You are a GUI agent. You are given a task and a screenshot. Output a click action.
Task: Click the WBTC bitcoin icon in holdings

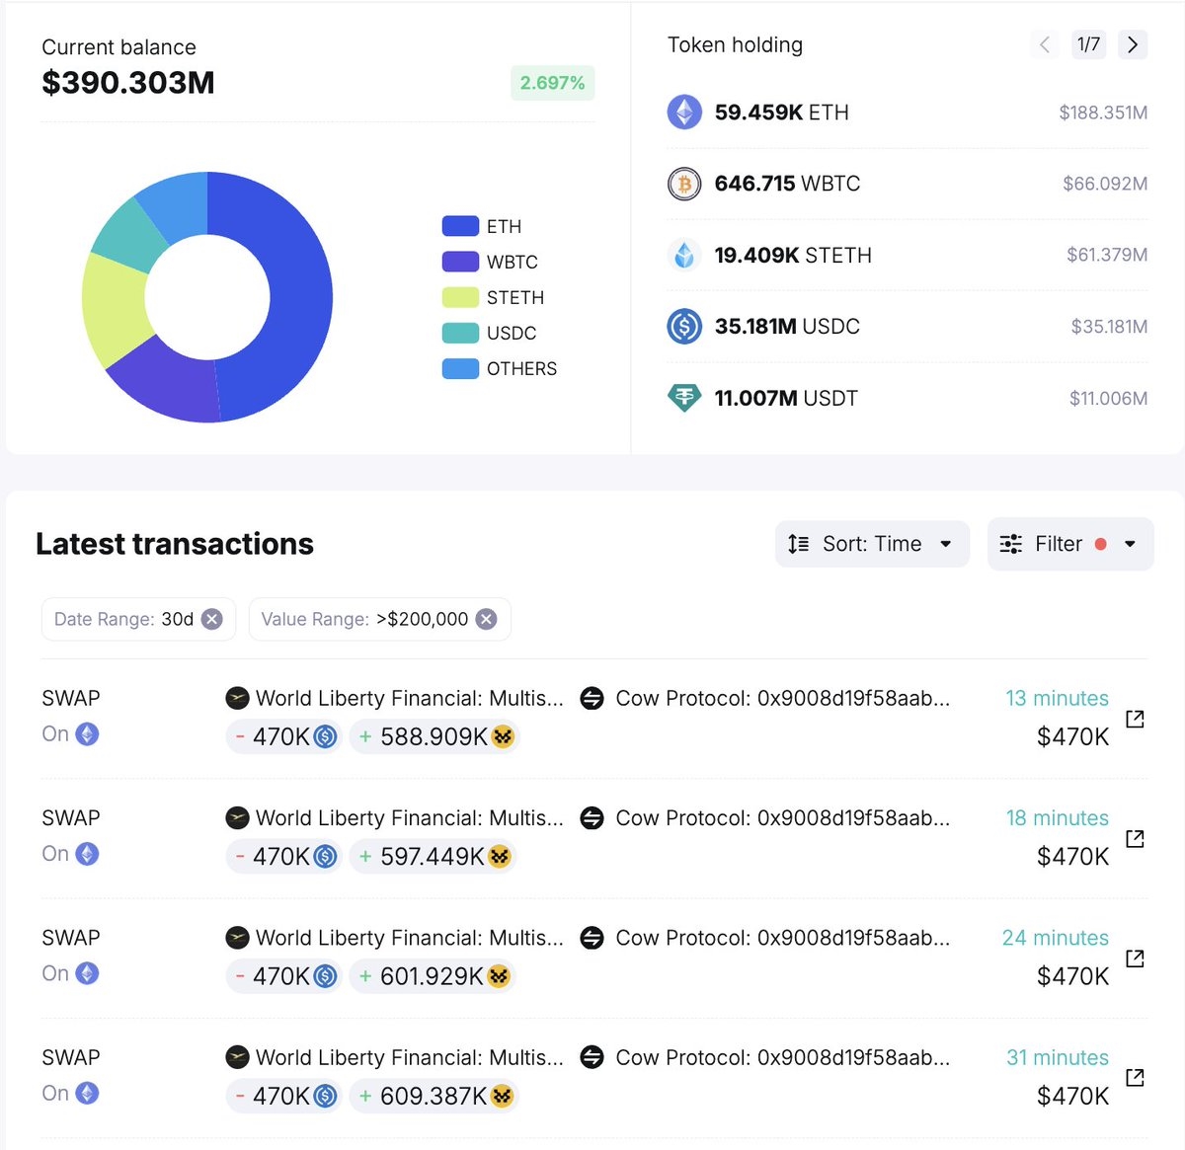point(684,184)
